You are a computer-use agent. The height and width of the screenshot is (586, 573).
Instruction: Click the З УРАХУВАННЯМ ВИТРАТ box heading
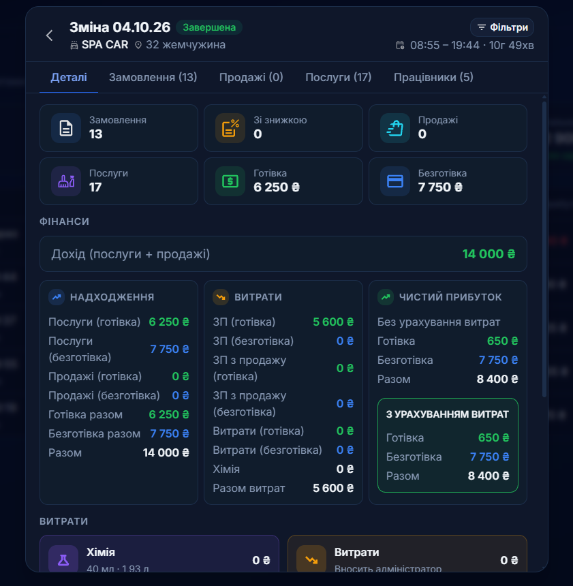[x=448, y=414]
